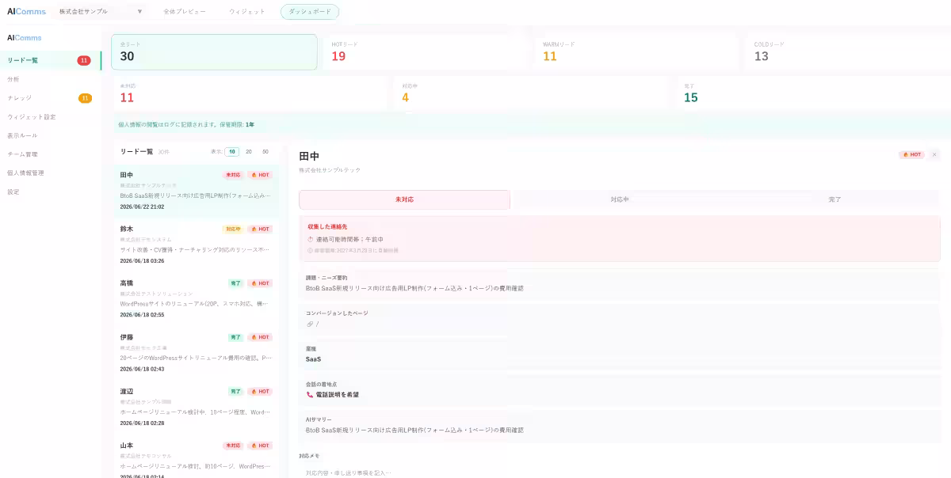Click the clock icon beside 連絡可能時間帯
951x478 pixels.
[x=311, y=239]
